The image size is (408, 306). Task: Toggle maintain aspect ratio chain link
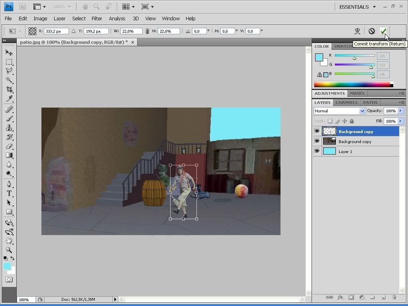click(147, 31)
